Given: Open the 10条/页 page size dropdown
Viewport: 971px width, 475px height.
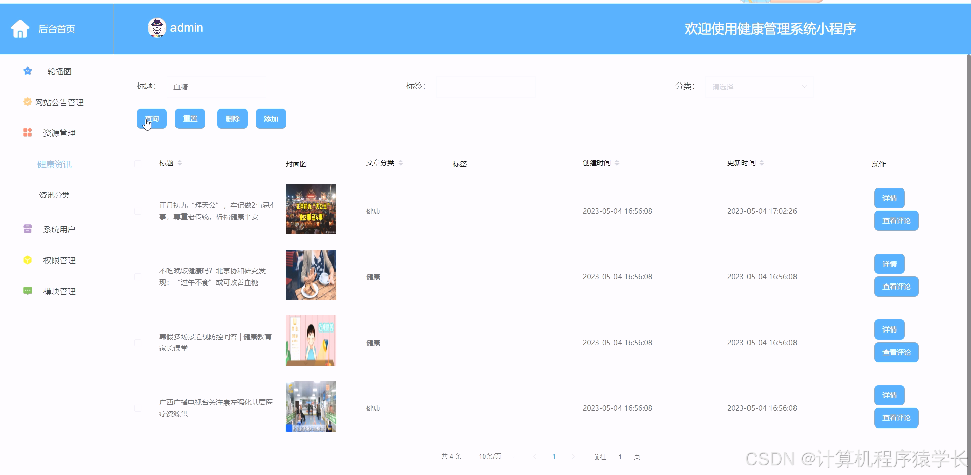Looking at the screenshot, I should [497, 457].
